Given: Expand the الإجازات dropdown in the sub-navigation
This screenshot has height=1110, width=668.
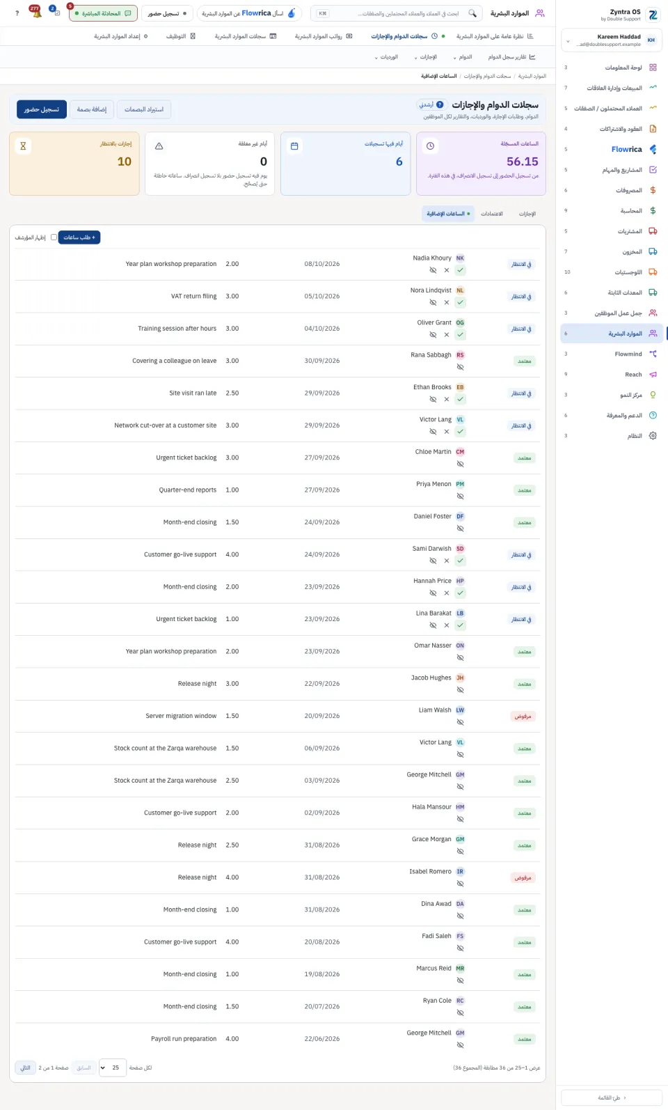Looking at the screenshot, I should [x=425, y=57].
